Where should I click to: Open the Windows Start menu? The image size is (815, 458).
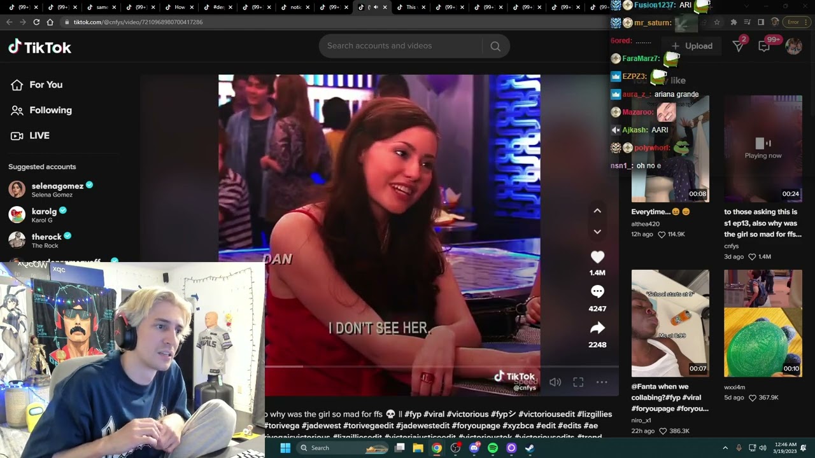(285, 448)
